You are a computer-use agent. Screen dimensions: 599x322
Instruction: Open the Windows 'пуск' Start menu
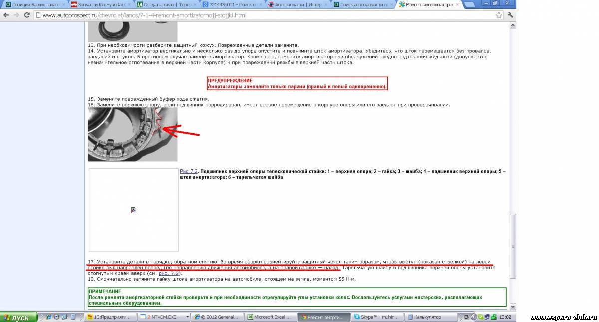(x=19, y=317)
